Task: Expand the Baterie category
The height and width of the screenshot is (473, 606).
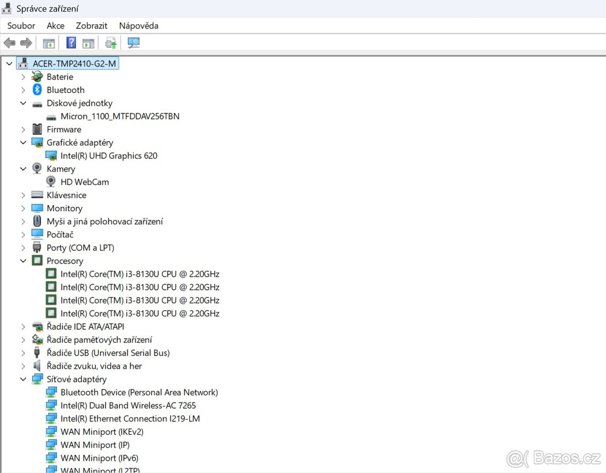Action: [x=23, y=77]
